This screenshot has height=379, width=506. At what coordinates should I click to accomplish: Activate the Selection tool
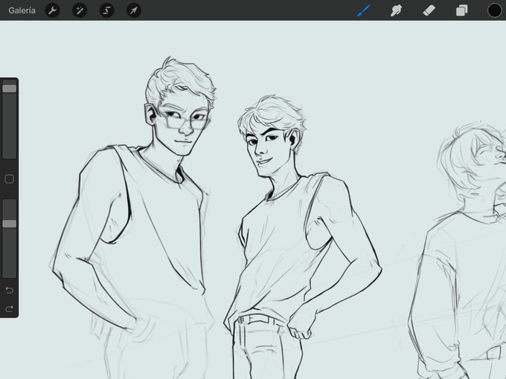106,10
